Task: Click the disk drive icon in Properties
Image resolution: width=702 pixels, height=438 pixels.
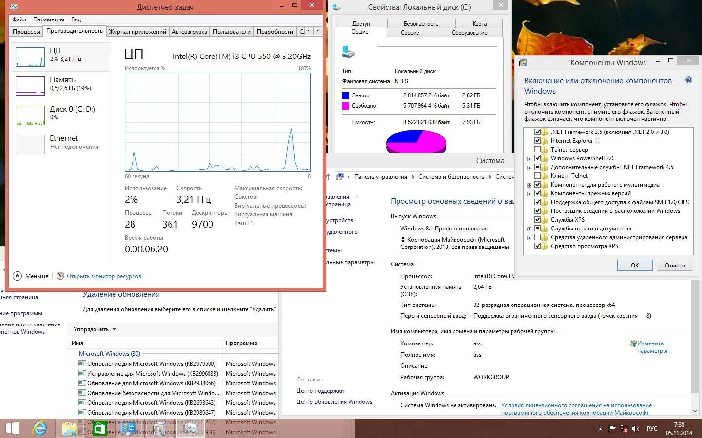Action: (x=348, y=52)
